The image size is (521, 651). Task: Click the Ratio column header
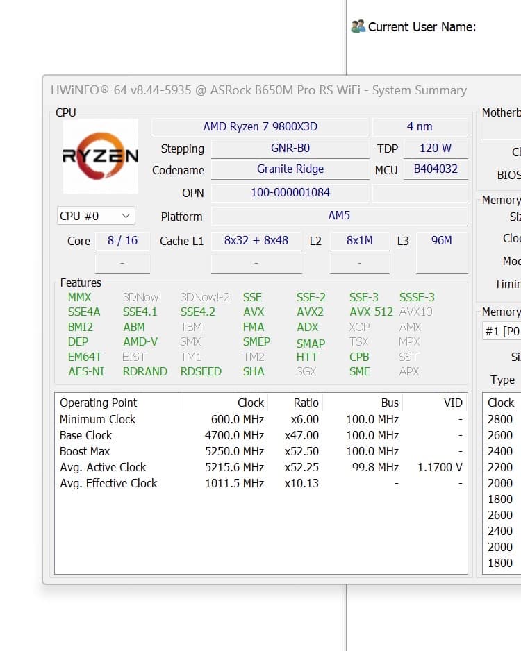295,403
